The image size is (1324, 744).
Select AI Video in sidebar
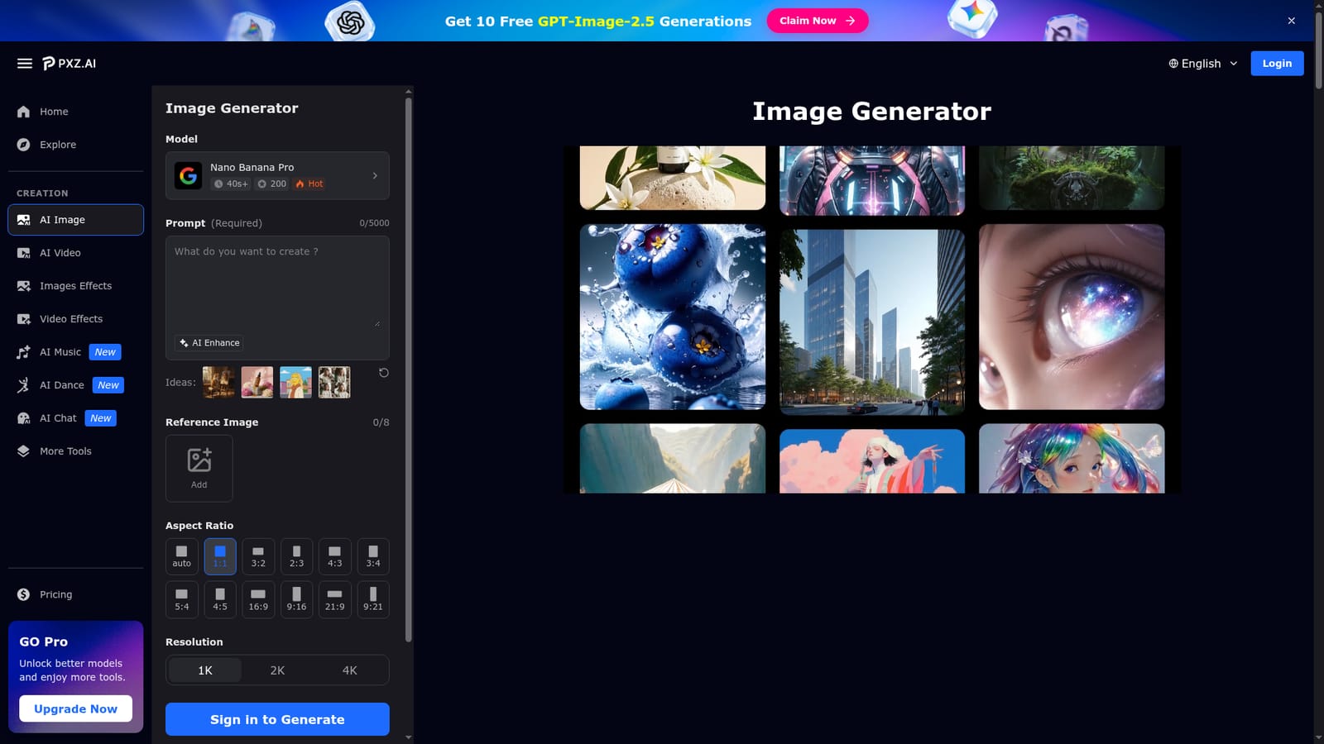point(75,253)
